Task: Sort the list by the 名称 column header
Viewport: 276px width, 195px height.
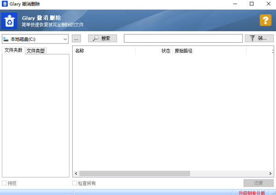Action: 104,51
